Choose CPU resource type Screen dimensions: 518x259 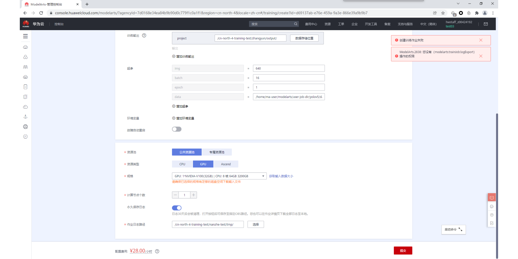click(x=182, y=164)
